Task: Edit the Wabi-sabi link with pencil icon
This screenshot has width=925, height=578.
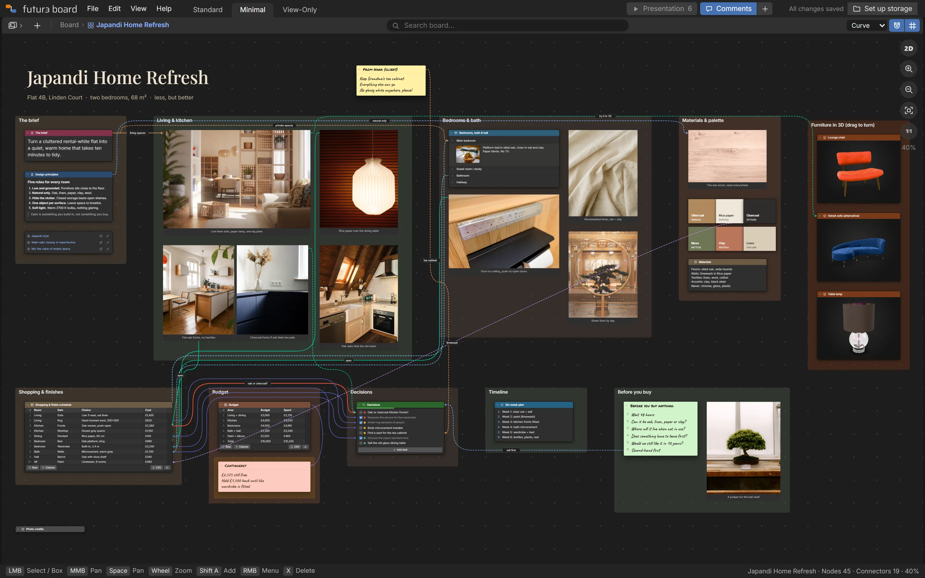Action: point(108,242)
